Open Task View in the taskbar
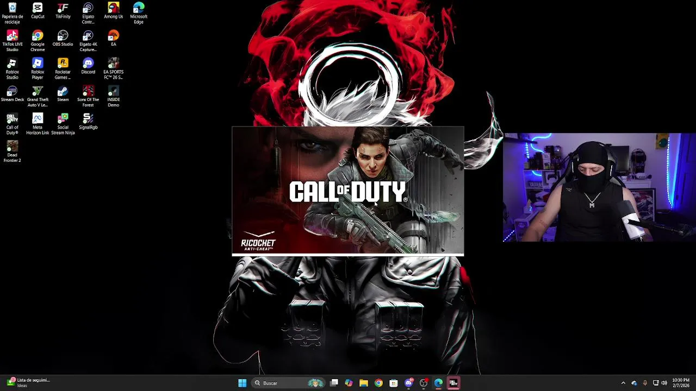 334,383
